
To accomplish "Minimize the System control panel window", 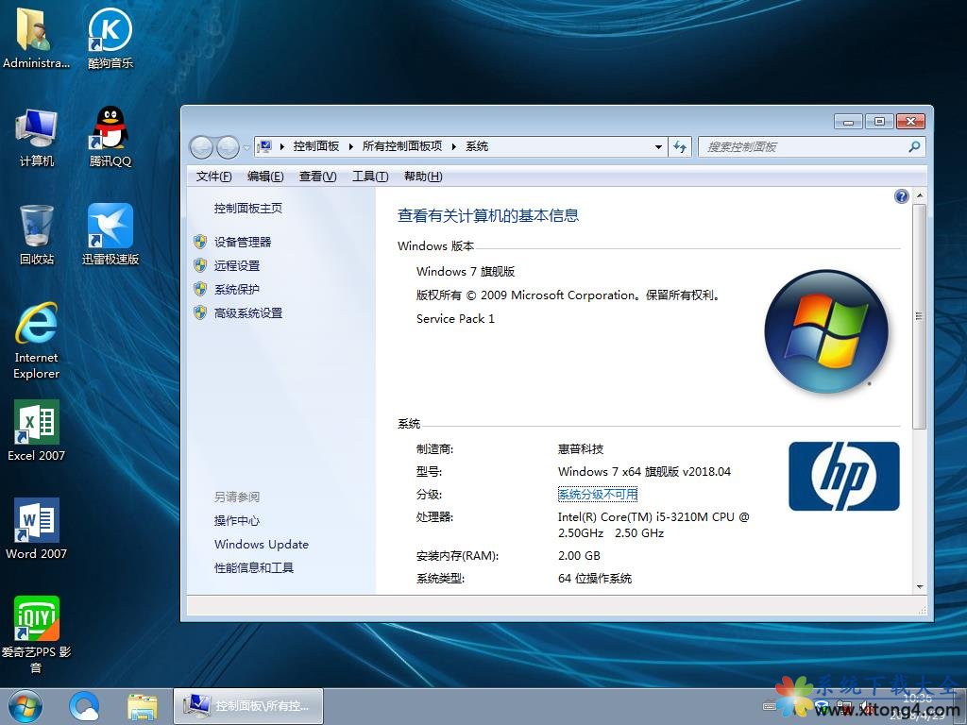I will (848, 122).
